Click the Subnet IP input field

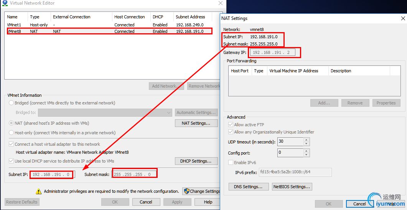pos(53,174)
